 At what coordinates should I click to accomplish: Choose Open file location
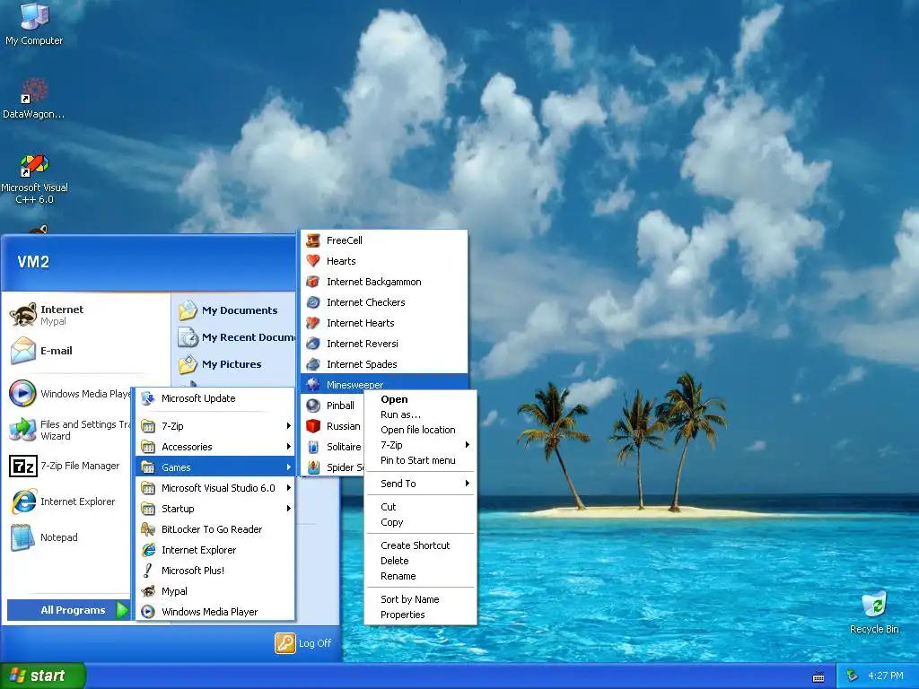[420, 430]
